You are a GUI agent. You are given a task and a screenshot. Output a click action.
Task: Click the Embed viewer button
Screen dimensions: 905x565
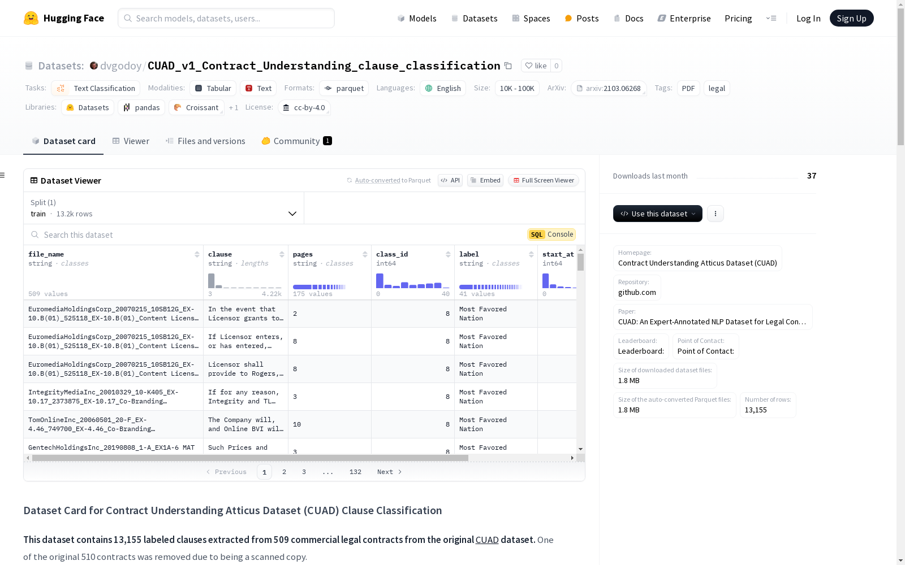[x=485, y=180]
